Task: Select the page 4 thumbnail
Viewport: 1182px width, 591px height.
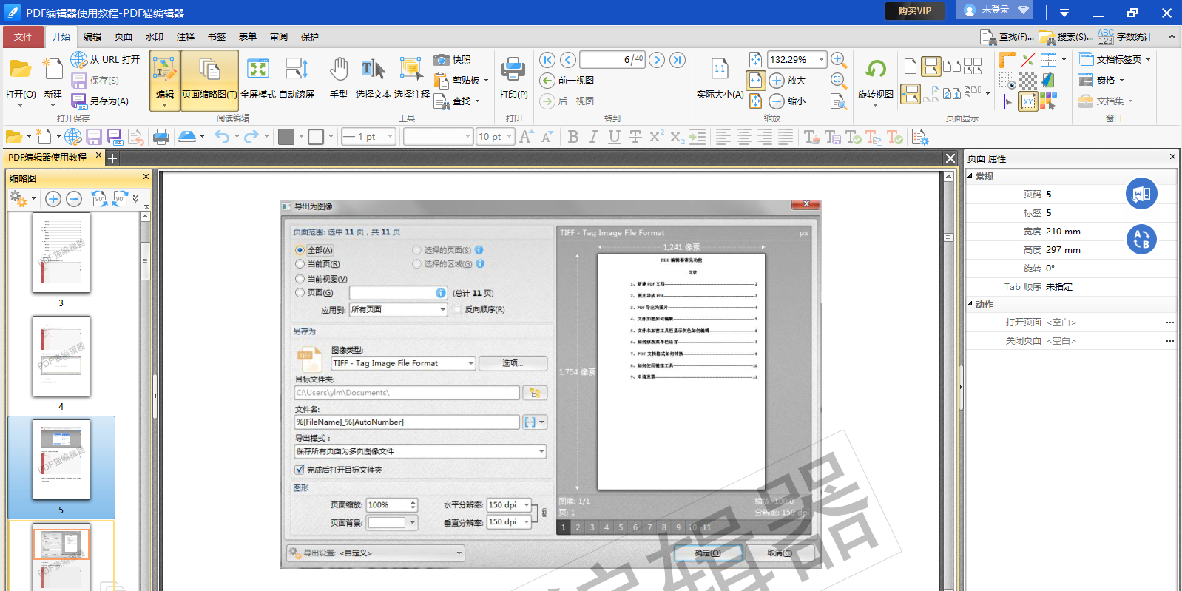Action: pos(61,357)
